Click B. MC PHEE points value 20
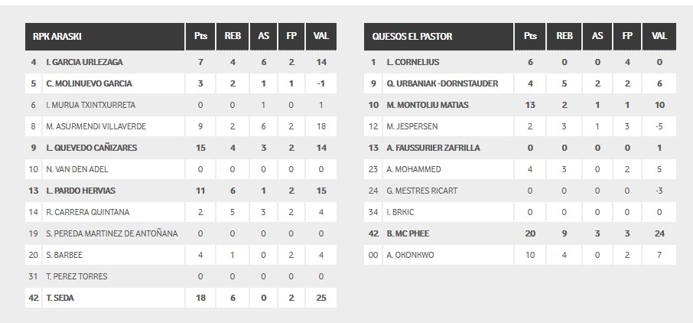This screenshot has width=693, height=323. pyautogui.click(x=530, y=233)
